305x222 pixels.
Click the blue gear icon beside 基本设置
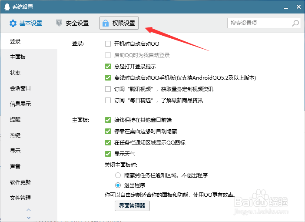[x=13, y=23]
